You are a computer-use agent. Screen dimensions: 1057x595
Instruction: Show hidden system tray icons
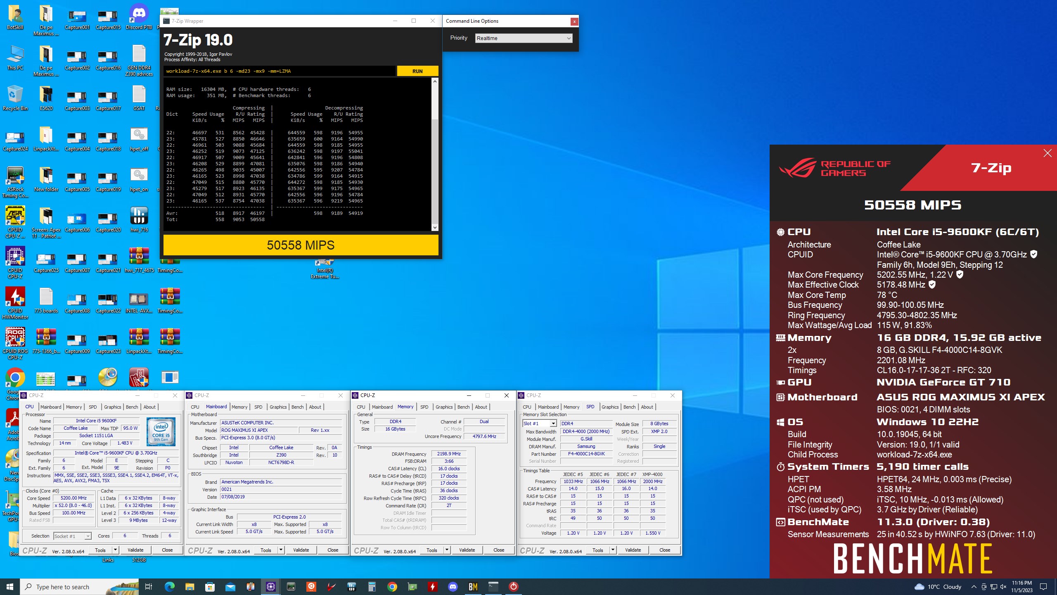click(974, 587)
